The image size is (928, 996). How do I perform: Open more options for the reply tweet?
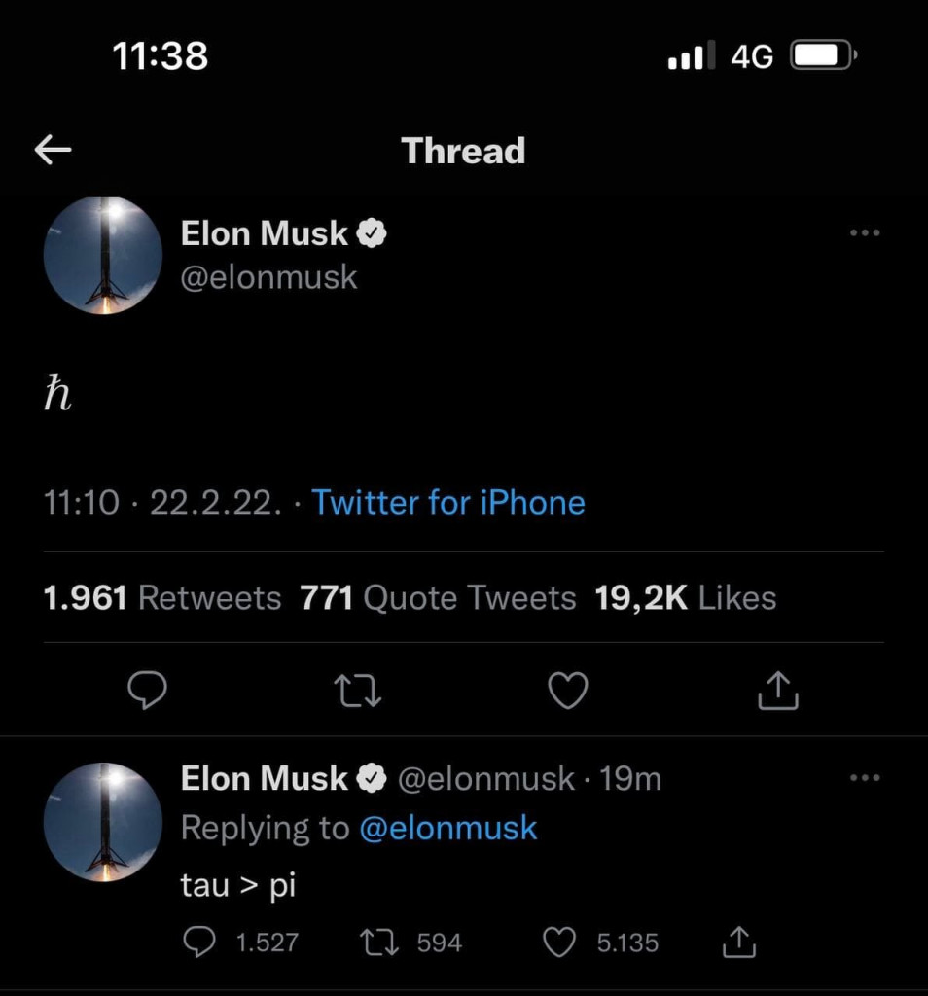(x=864, y=777)
